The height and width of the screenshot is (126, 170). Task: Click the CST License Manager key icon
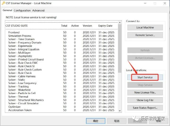coord(3,3)
